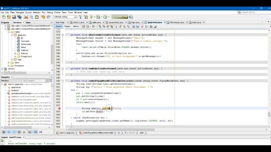
Task: Click the Re-run green icon in Output
Action: (3, 141)
